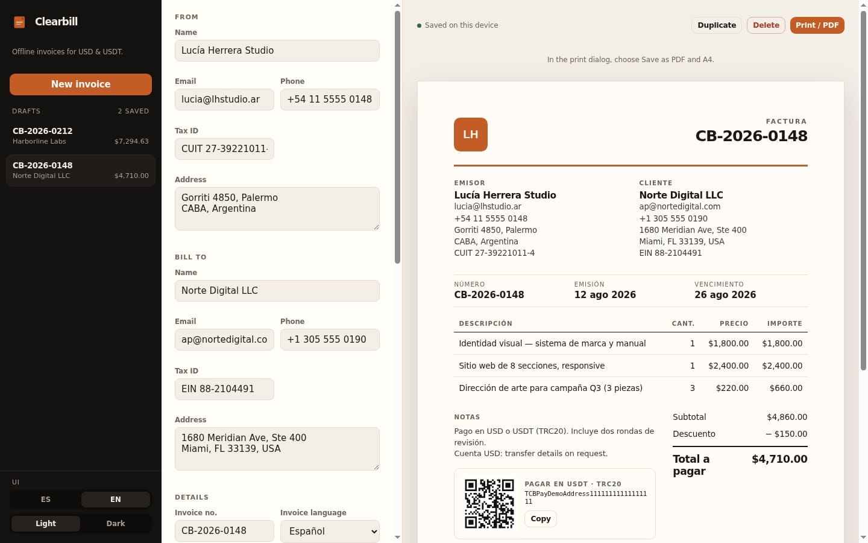Edit the Invoice no. field
The height and width of the screenshot is (543, 868).
(x=224, y=531)
